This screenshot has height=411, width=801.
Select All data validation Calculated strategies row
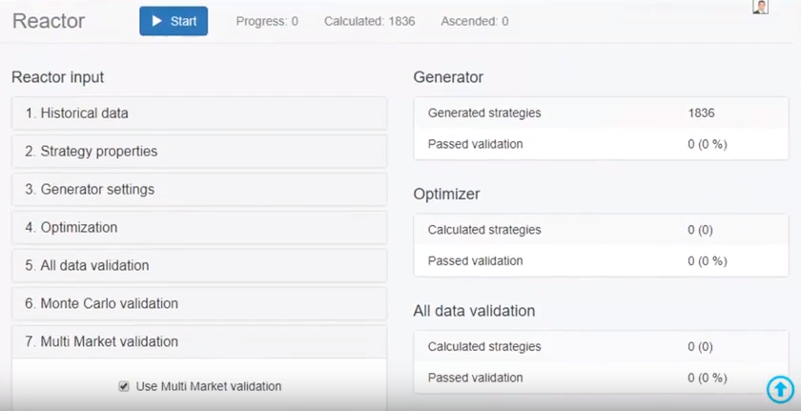click(601, 347)
